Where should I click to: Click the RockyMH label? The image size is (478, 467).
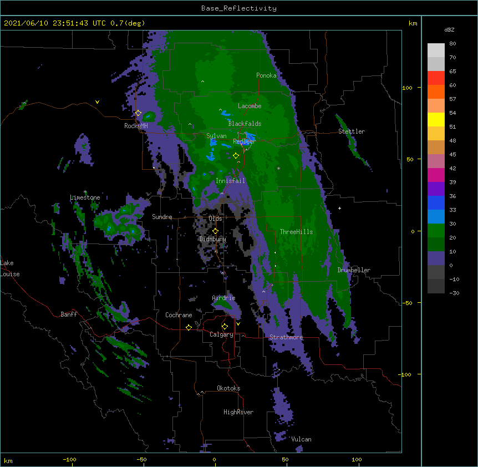[136, 126]
